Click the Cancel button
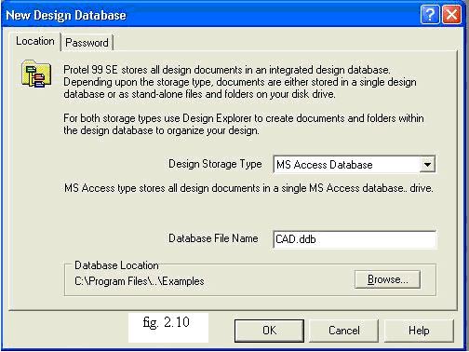 pos(344,331)
